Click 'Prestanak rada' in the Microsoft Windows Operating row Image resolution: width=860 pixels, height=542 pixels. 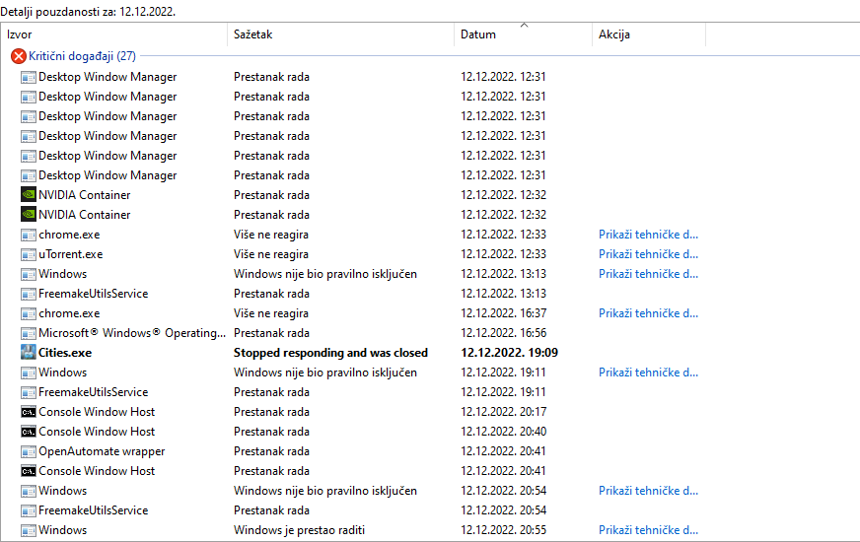(271, 333)
